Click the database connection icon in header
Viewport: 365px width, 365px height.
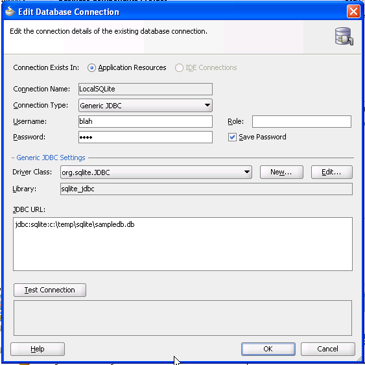coord(344,36)
